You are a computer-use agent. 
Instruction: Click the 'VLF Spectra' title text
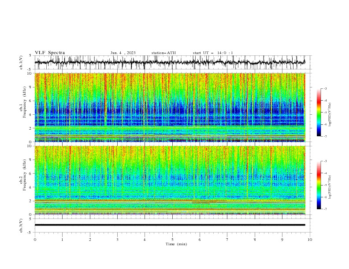[50, 53]
